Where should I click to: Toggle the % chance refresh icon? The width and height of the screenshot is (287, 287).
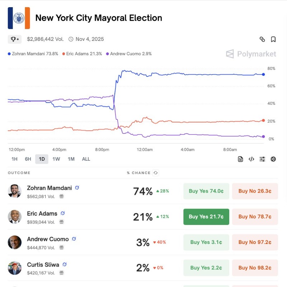155,173
